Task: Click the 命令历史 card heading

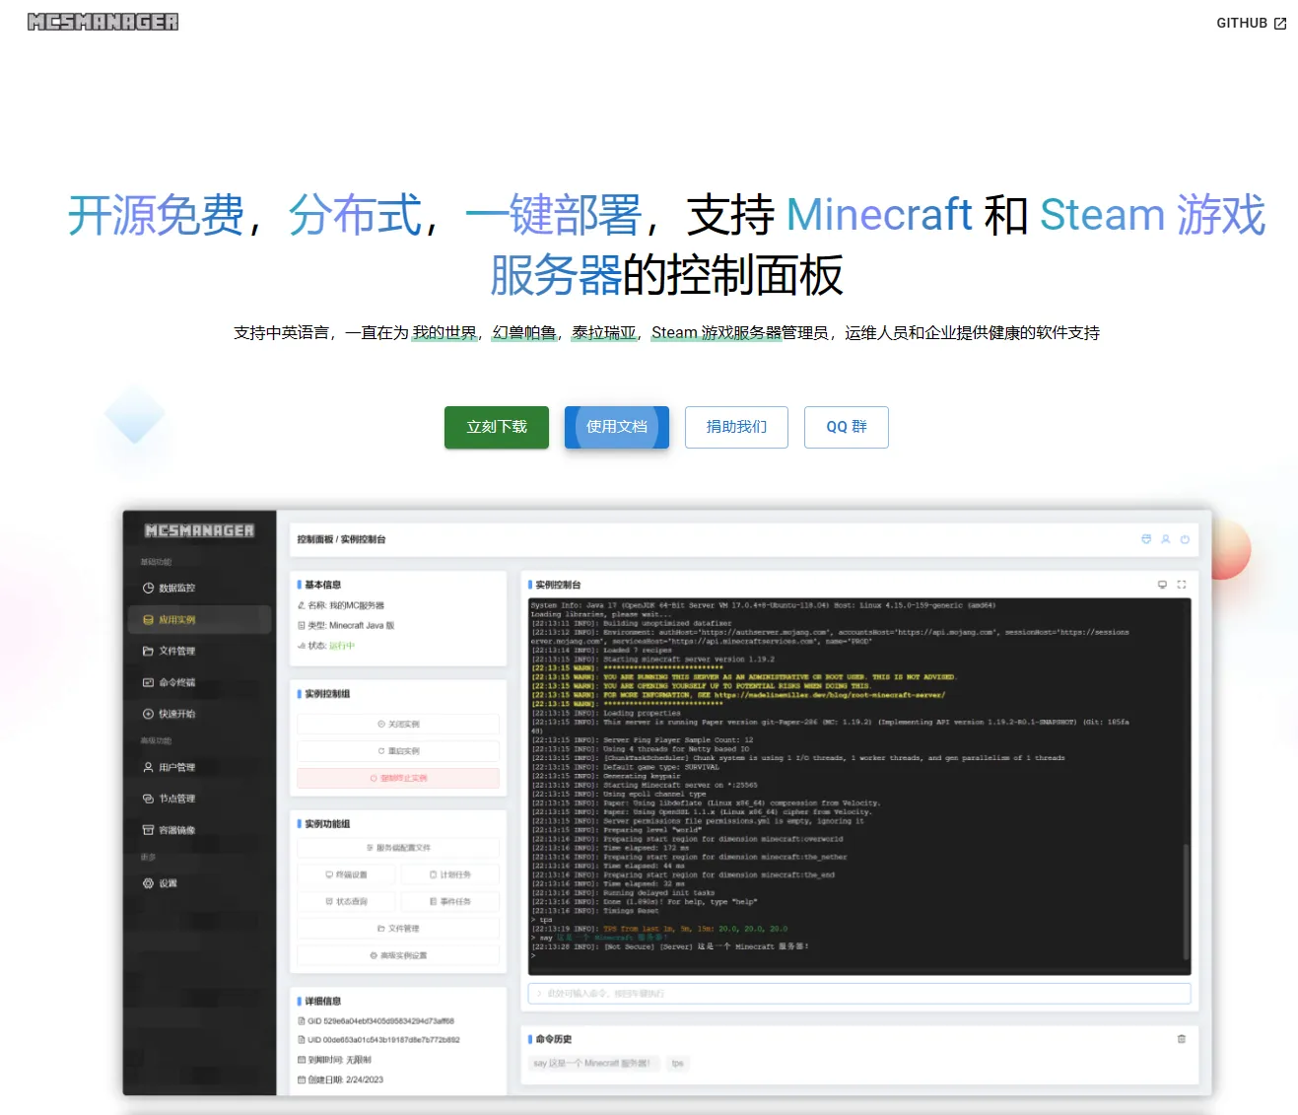Action: [x=553, y=1039]
